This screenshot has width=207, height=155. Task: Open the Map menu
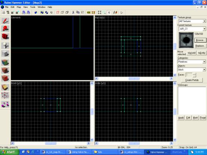pos(19,7)
